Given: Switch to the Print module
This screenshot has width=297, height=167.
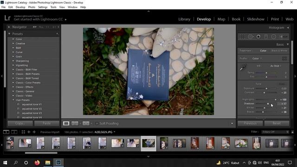Looking at the screenshot, I should pos(275,19).
